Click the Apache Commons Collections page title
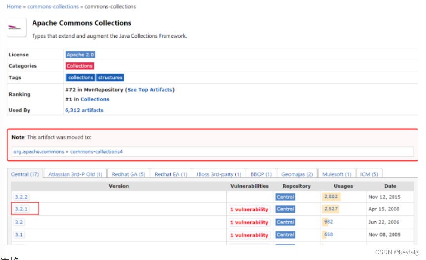 click(81, 23)
